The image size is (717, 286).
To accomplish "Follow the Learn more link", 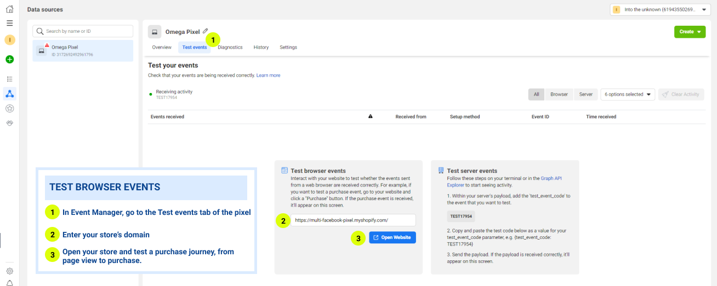I will click(x=268, y=75).
